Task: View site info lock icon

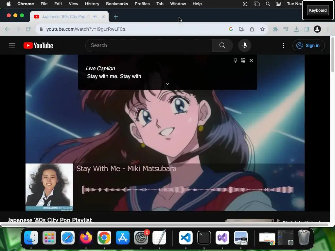Action: pos(41,29)
